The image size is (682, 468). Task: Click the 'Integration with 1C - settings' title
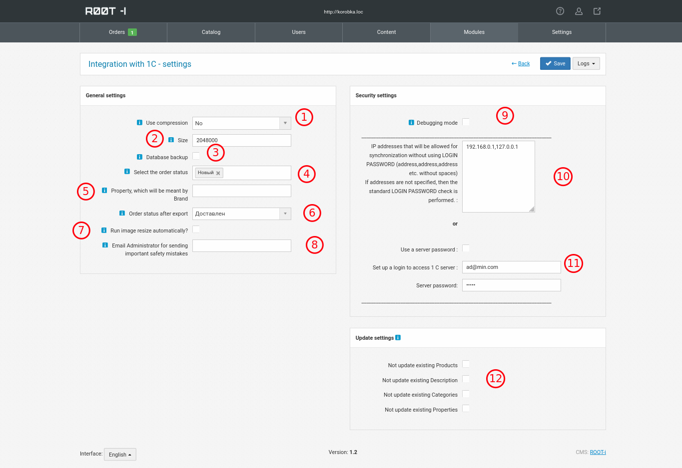point(140,64)
